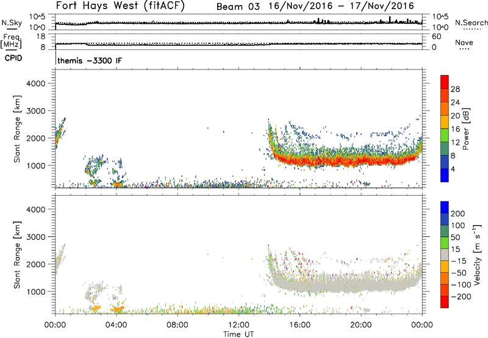Click the date range "16/Nov/2016 - 17/Nov/2016"
The width and height of the screenshot is (488, 338).
click(341, 6)
